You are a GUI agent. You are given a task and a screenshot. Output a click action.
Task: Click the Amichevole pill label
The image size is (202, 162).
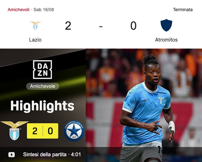click(42, 86)
